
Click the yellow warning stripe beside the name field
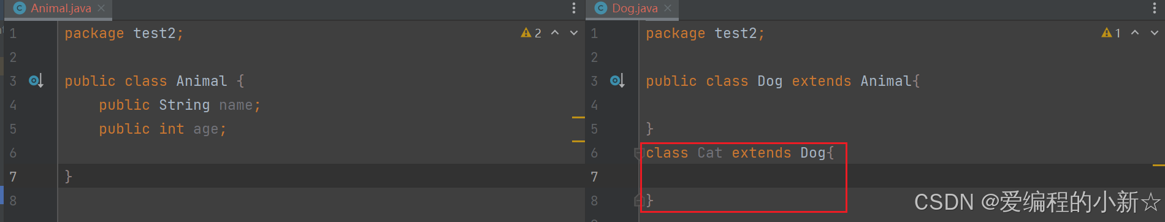578,117
